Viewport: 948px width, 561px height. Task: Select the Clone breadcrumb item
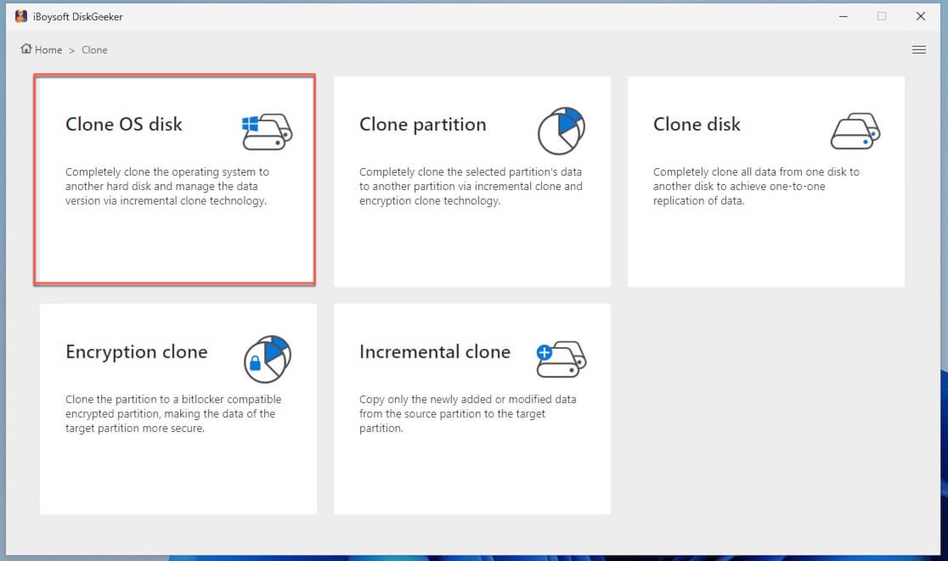[94, 50]
